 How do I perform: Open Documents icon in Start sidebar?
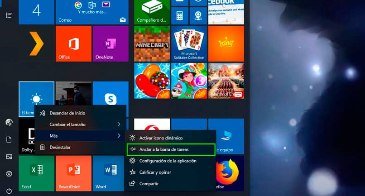9,139
